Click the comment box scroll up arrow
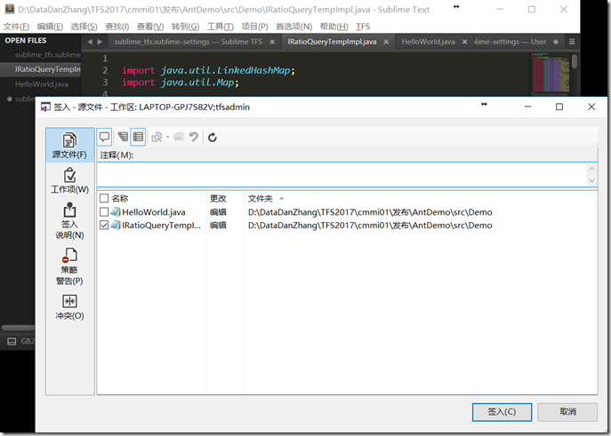 (x=591, y=169)
